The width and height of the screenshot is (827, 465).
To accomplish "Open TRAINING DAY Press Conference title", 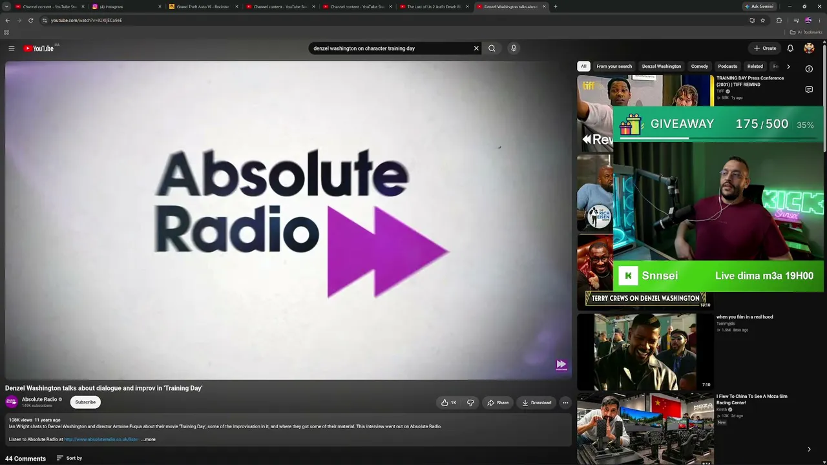I will 750,81.
